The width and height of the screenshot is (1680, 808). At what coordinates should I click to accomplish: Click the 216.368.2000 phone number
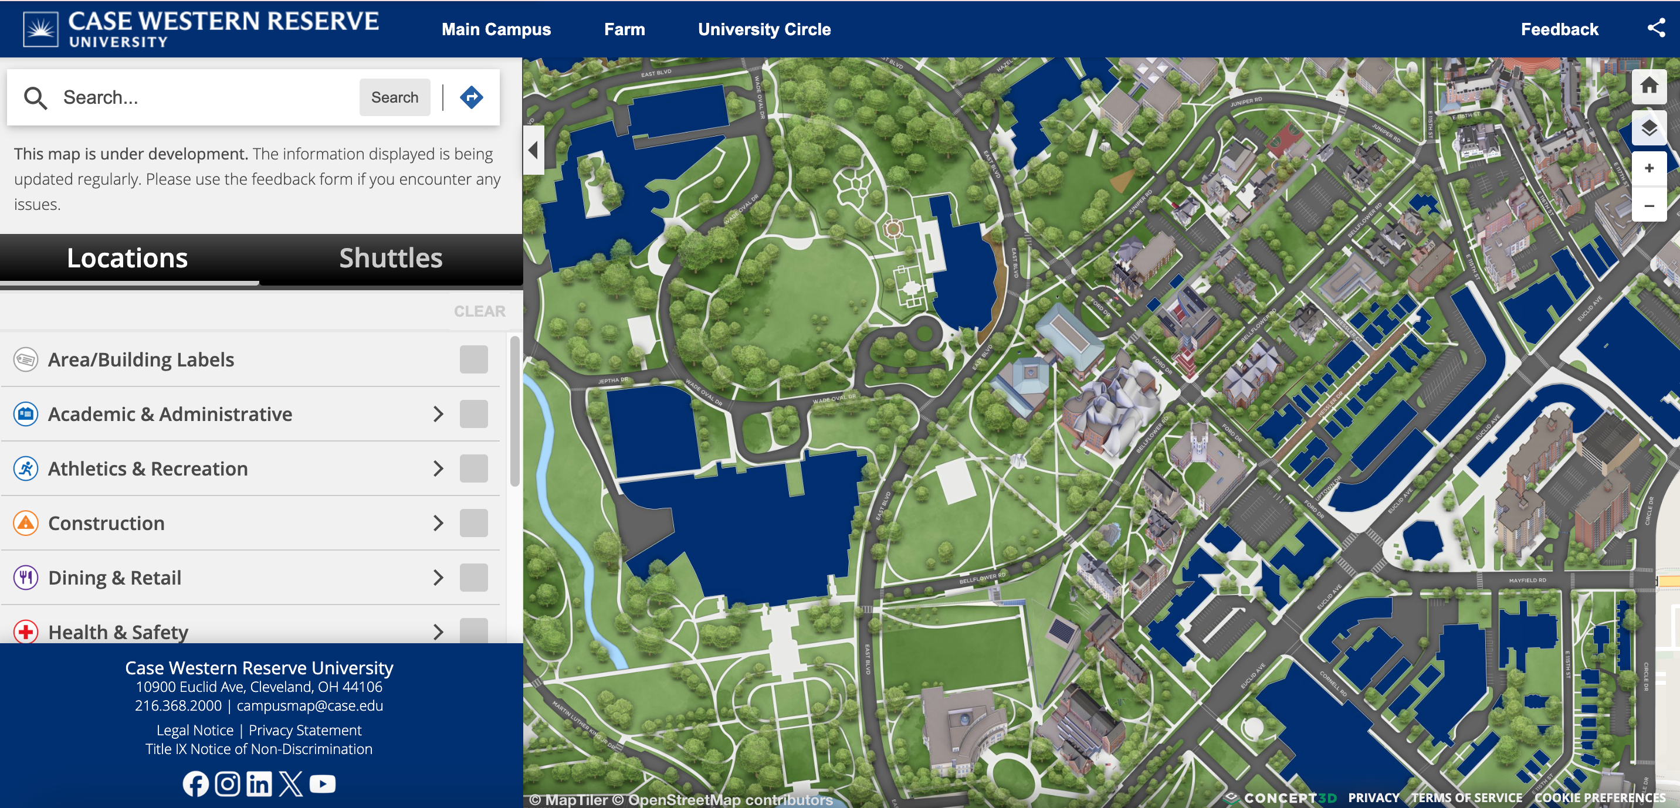[x=178, y=705]
